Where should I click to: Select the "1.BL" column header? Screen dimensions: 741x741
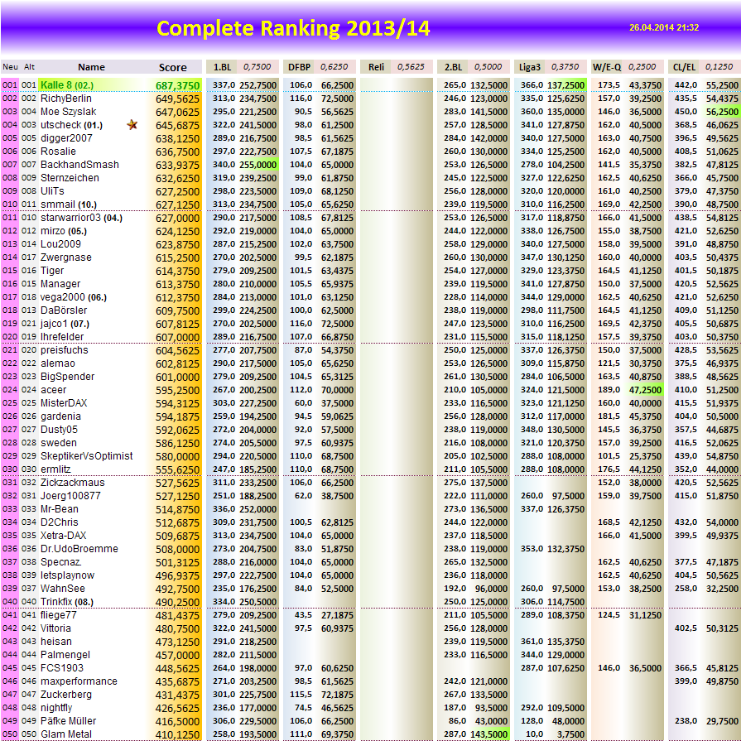coord(222,67)
